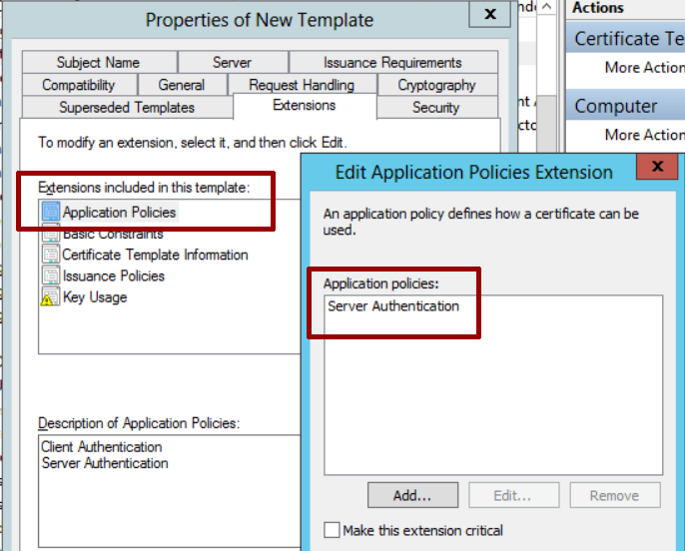The width and height of the screenshot is (685, 551).
Task: Click the Edit... button in policies dialog
Action: 513,495
